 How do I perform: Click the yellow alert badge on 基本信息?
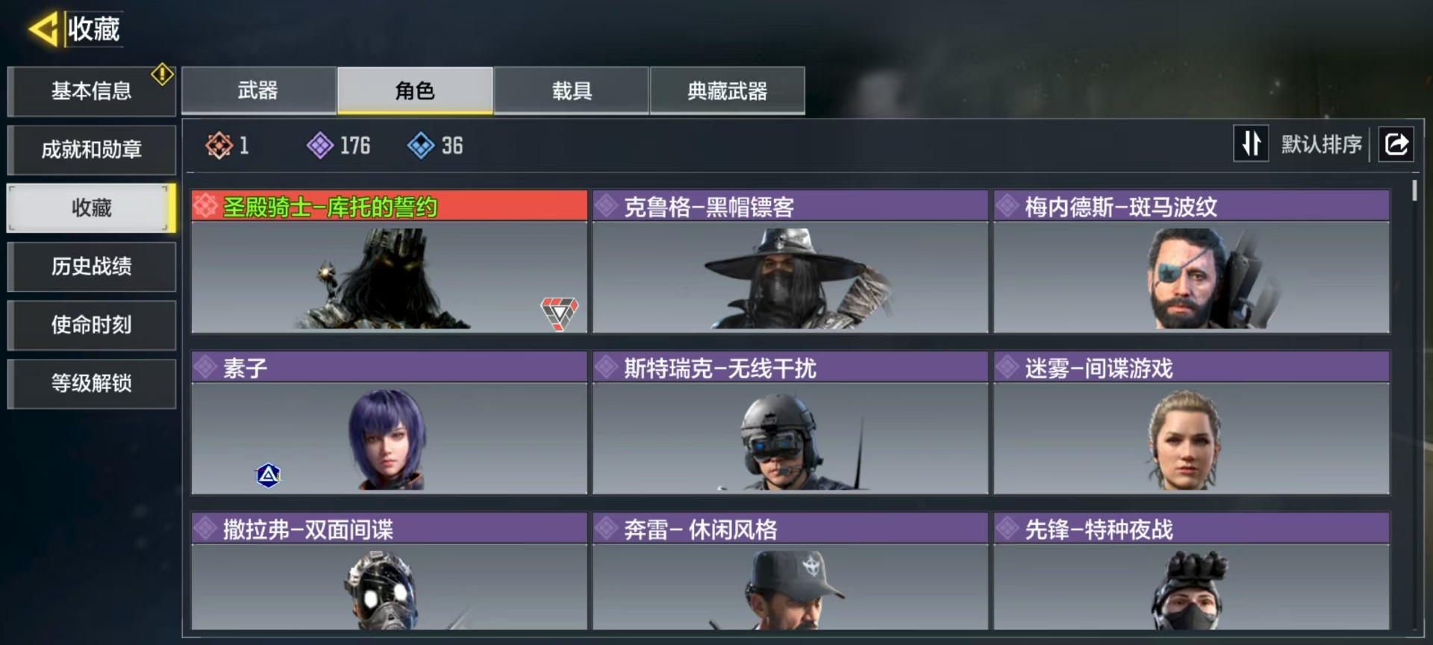[x=162, y=74]
